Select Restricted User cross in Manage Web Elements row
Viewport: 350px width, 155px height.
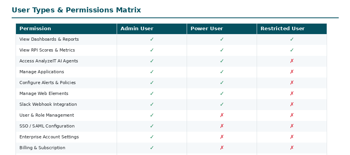(292, 94)
